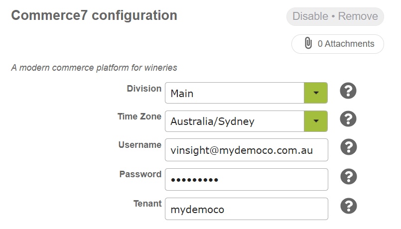This screenshot has width=401, height=229.
Task: Disable the Commerce7 configuration
Action: coord(310,16)
